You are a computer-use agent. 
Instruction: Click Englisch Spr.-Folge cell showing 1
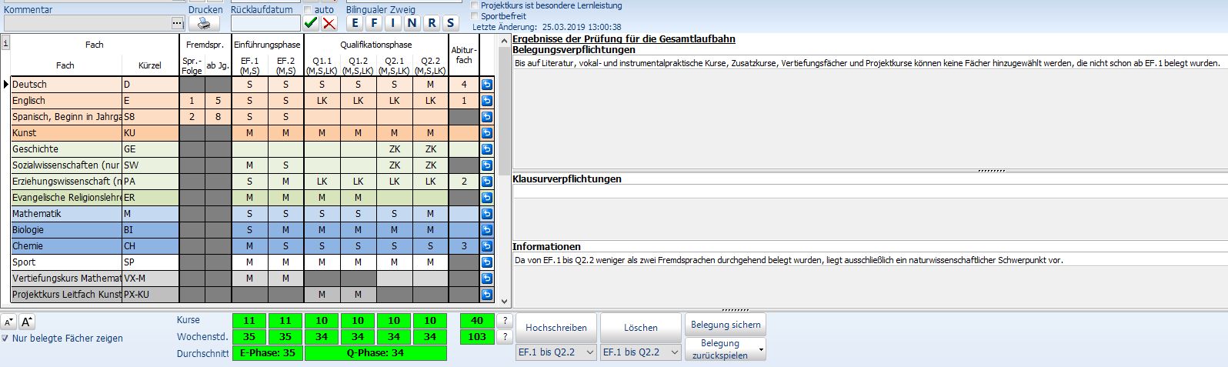192,101
